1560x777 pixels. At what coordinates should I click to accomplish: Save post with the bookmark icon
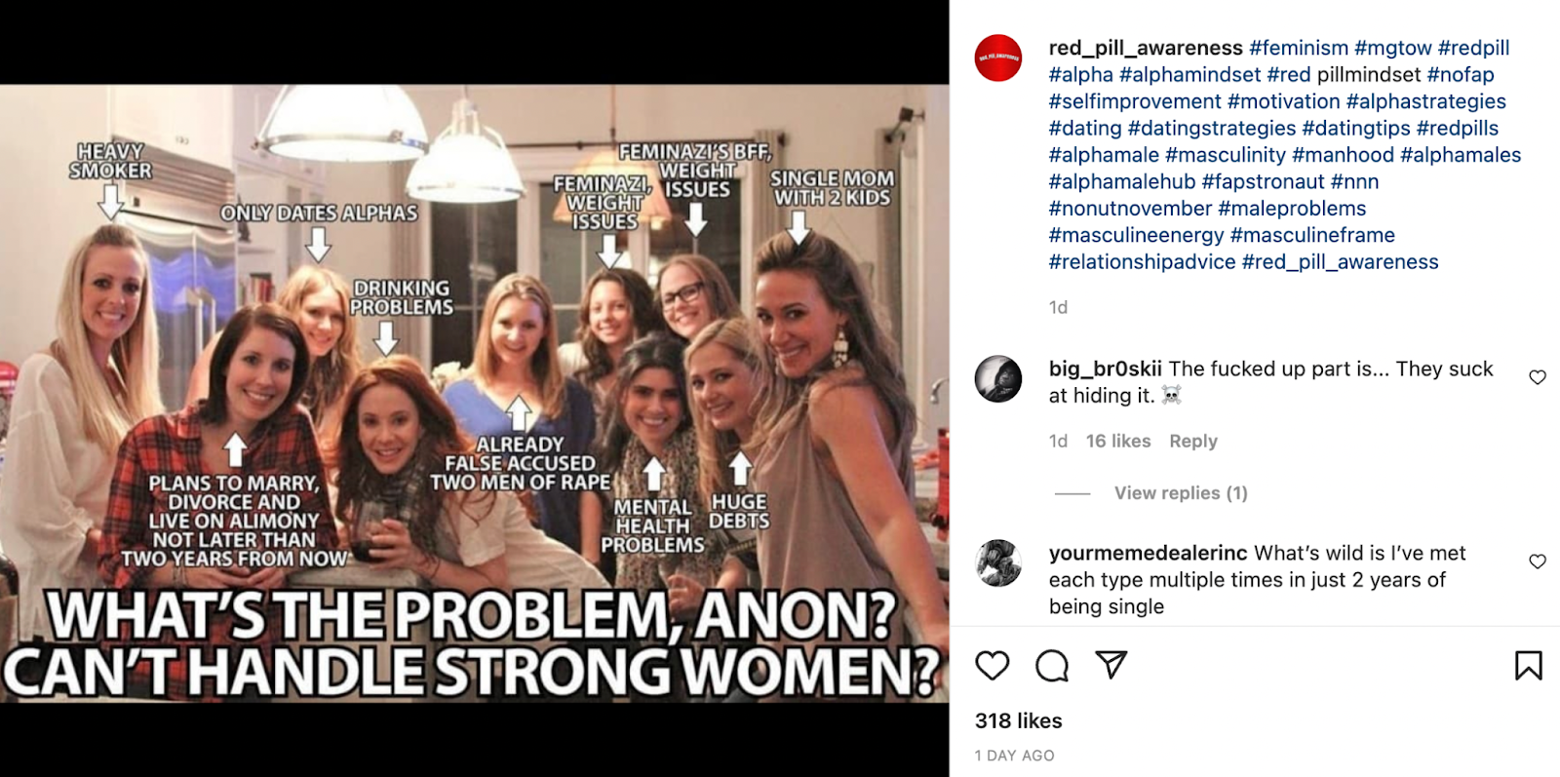click(1528, 666)
